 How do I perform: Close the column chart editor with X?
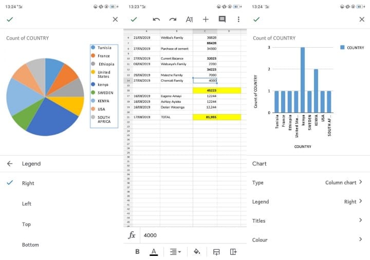pyautogui.click(x=362, y=20)
